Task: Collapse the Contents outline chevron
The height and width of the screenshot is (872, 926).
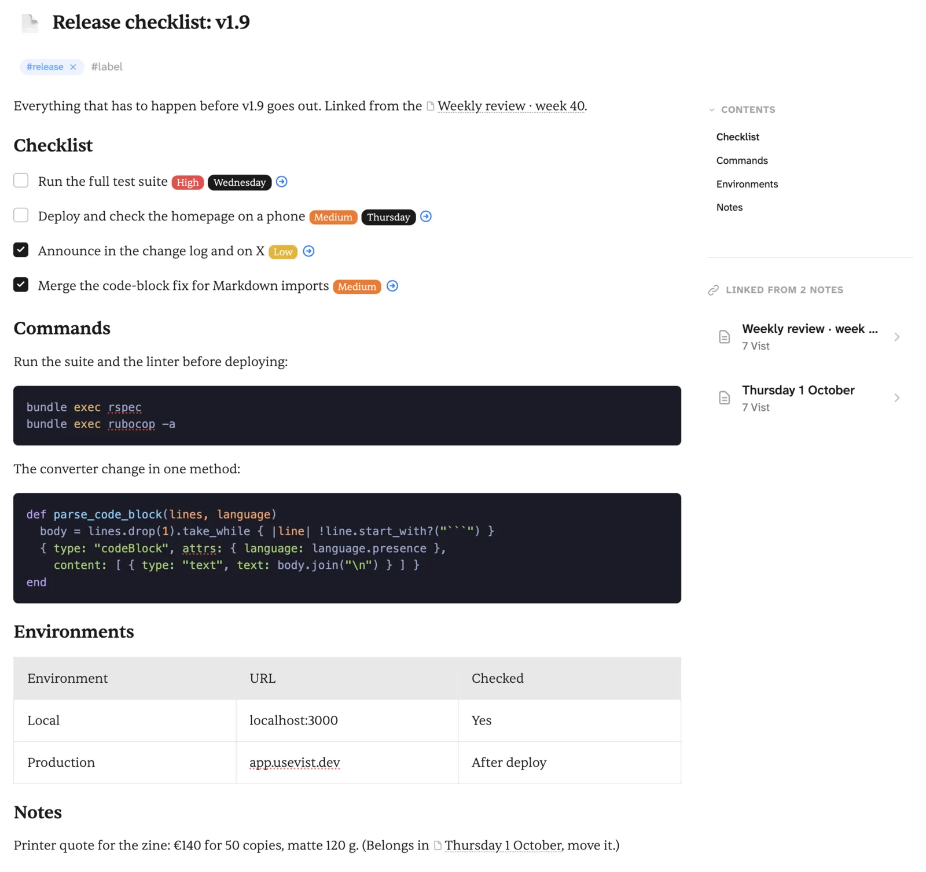Action: (x=712, y=110)
